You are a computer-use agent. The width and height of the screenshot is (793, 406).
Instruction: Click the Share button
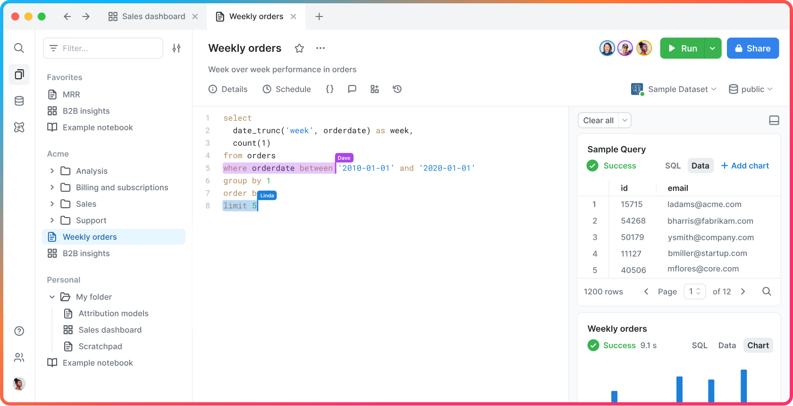[753, 48]
